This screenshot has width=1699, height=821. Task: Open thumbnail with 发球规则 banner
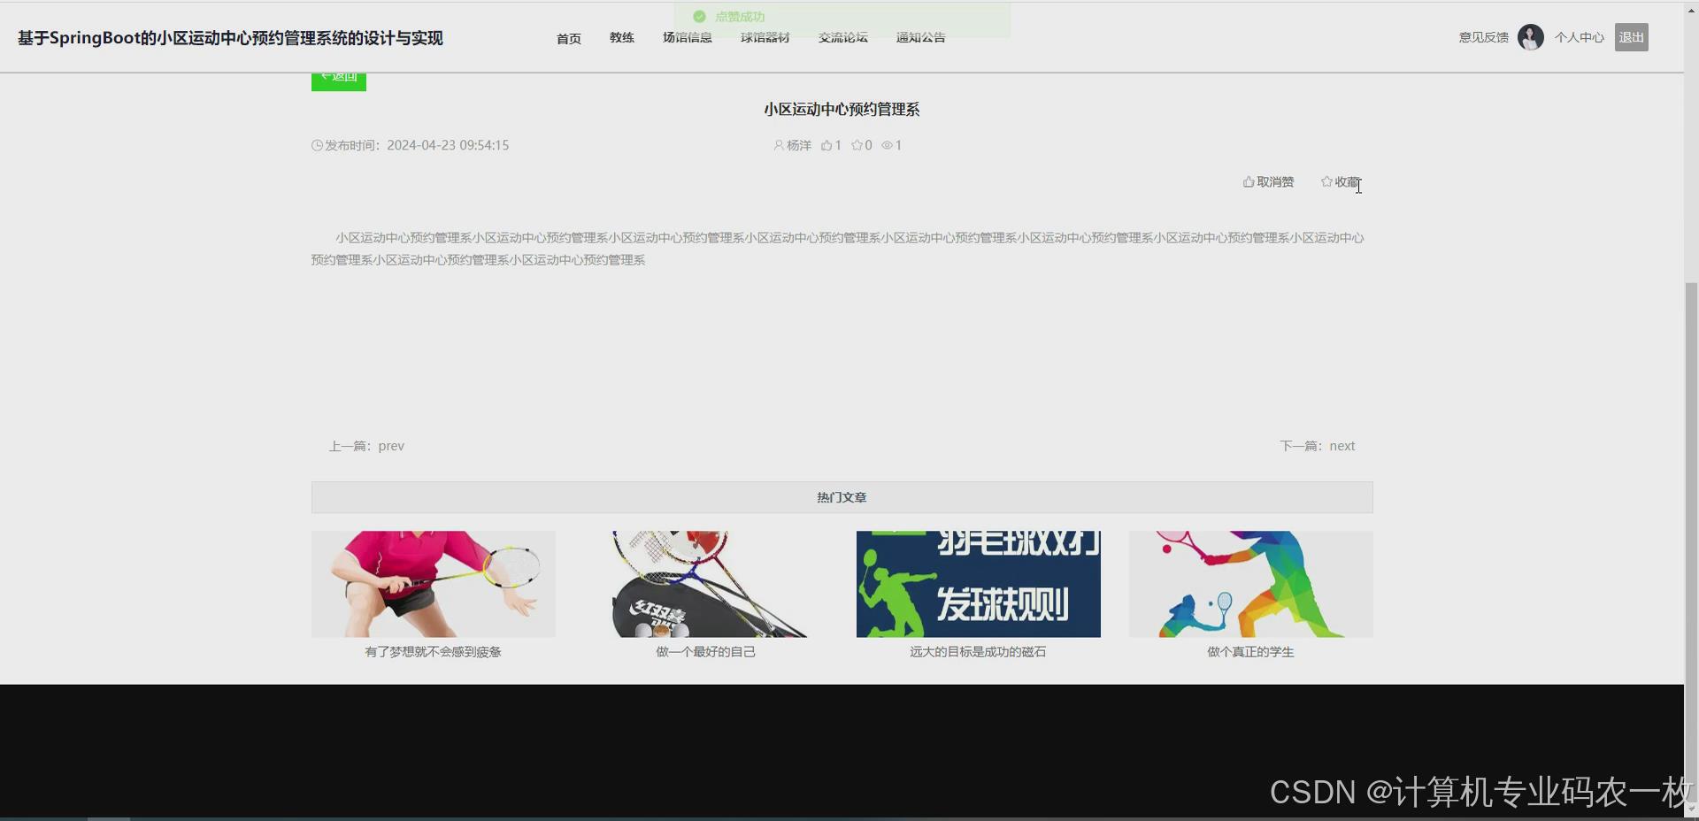coord(979,584)
